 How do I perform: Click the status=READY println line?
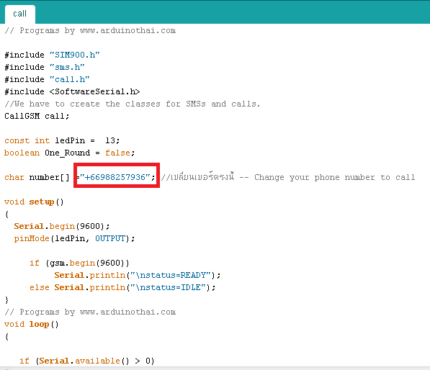click(x=137, y=275)
